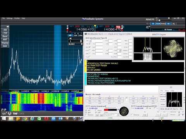Click the left slice frequency 14.086.470
Image resolution: width=186 pixels, height=139 pixels.
pyautogui.click(x=85, y=29)
